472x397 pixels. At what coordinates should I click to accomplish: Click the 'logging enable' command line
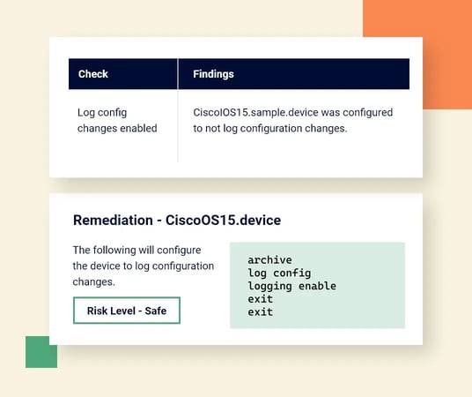(x=292, y=287)
